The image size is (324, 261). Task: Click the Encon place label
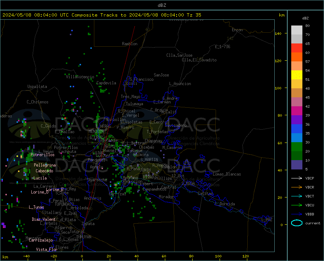(237, 30)
